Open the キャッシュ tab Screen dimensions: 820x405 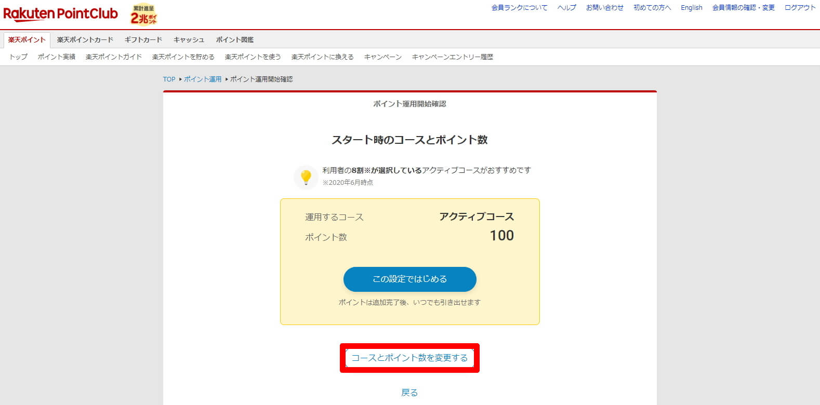(x=189, y=40)
